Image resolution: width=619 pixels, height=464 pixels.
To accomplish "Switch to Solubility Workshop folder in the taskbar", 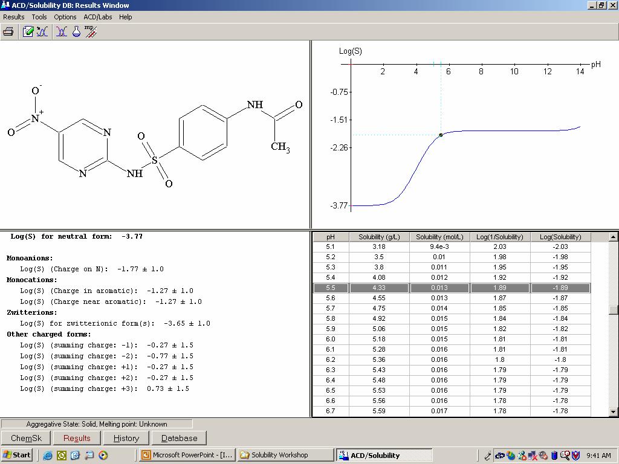I will click(286, 455).
